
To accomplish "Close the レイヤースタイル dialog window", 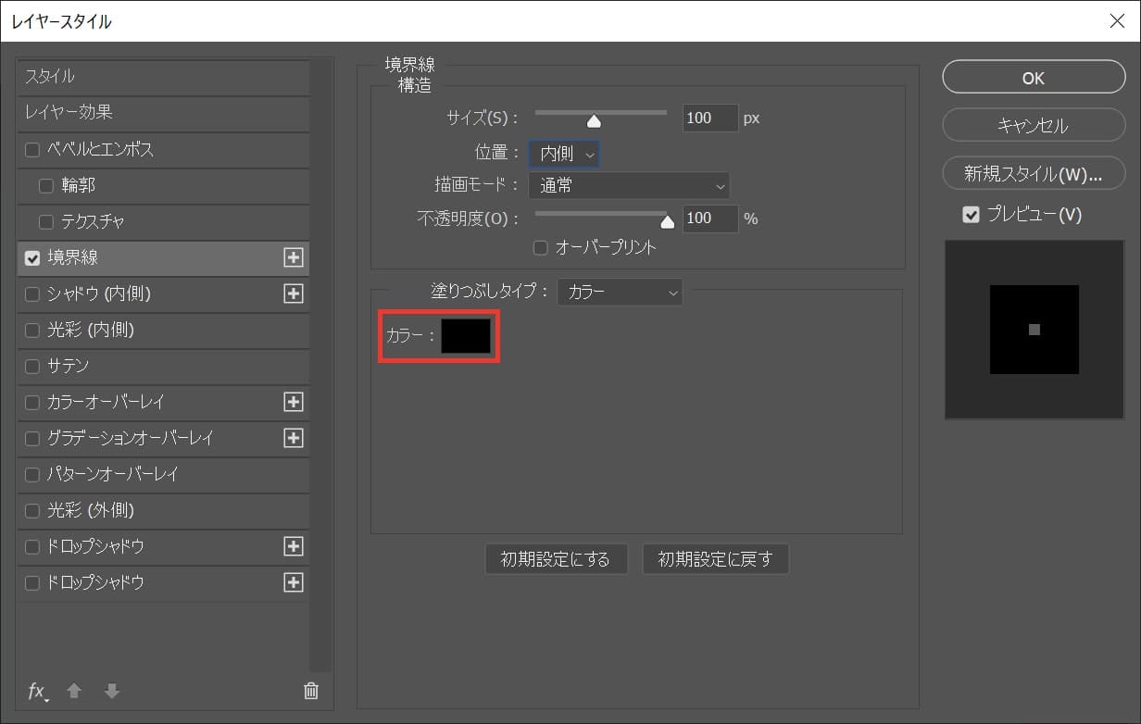I will pyautogui.click(x=1117, y=21).
